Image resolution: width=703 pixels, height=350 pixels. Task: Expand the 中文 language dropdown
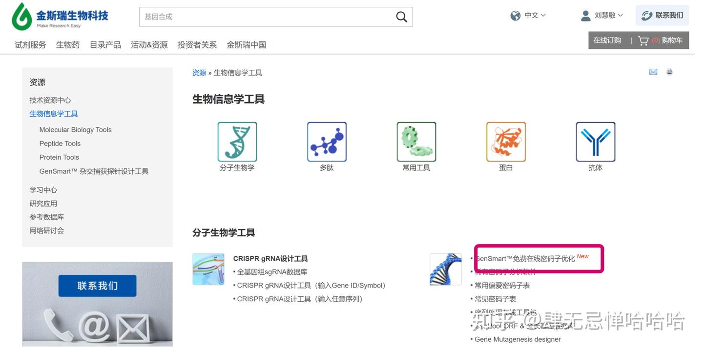coord(535,16)
